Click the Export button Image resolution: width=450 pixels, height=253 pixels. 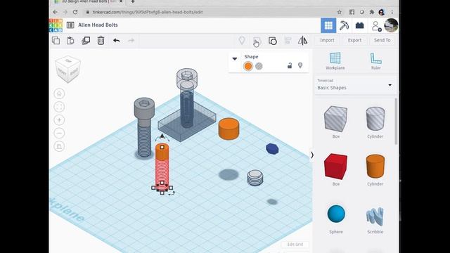(354, 41)
